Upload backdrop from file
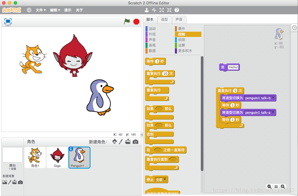 click(15, 182)
